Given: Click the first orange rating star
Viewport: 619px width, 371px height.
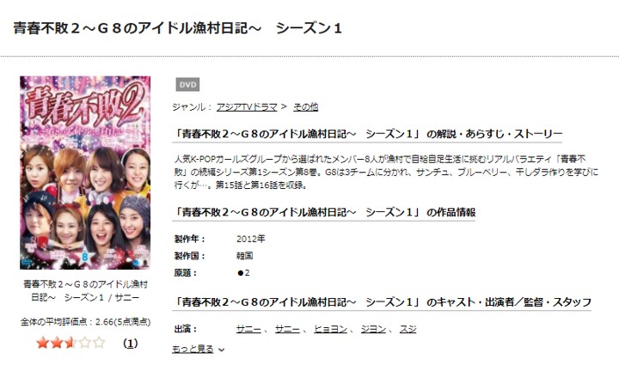Looking at the screenshot, I should [42, 343].
